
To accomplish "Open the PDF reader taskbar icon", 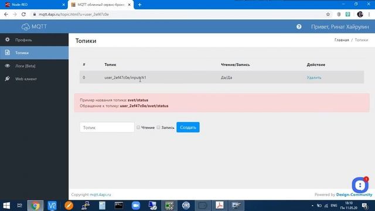I will click(x=219, y=206).
